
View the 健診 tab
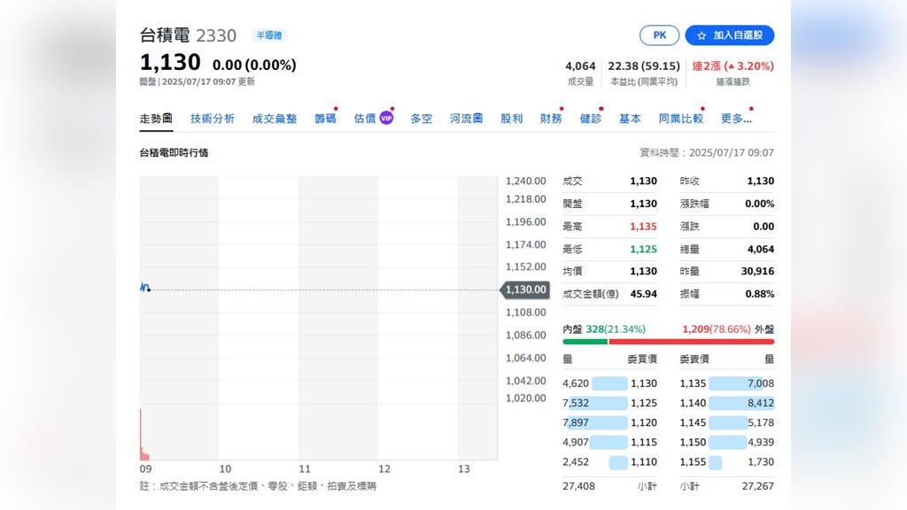click(591, 119)
